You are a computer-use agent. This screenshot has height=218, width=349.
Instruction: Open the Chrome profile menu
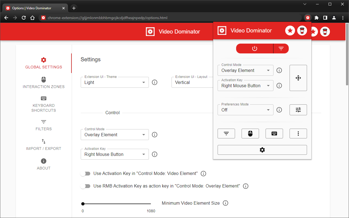click(x=334, y=18)
